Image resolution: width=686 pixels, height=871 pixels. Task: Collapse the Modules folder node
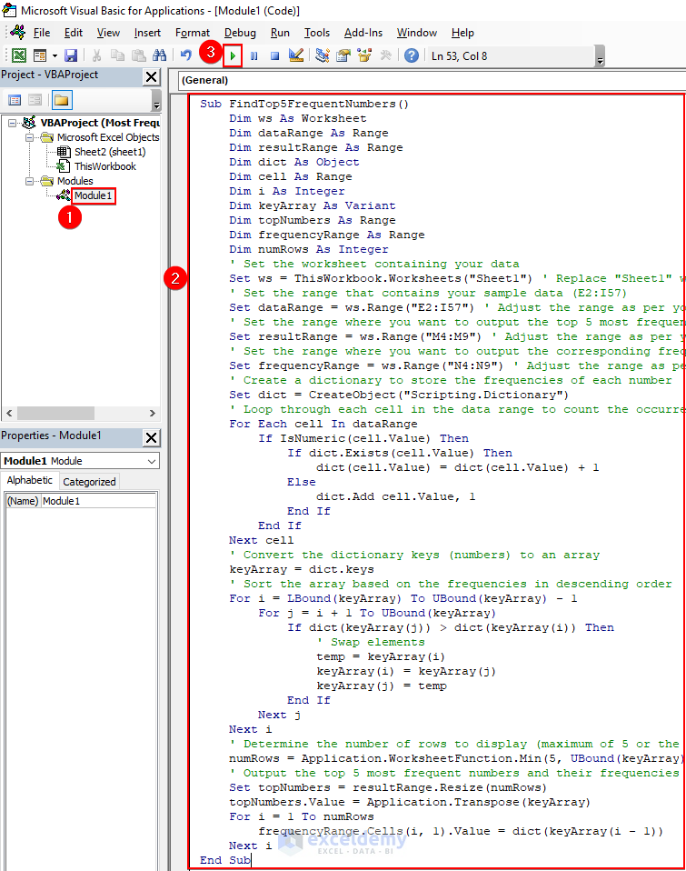[29, 181]
